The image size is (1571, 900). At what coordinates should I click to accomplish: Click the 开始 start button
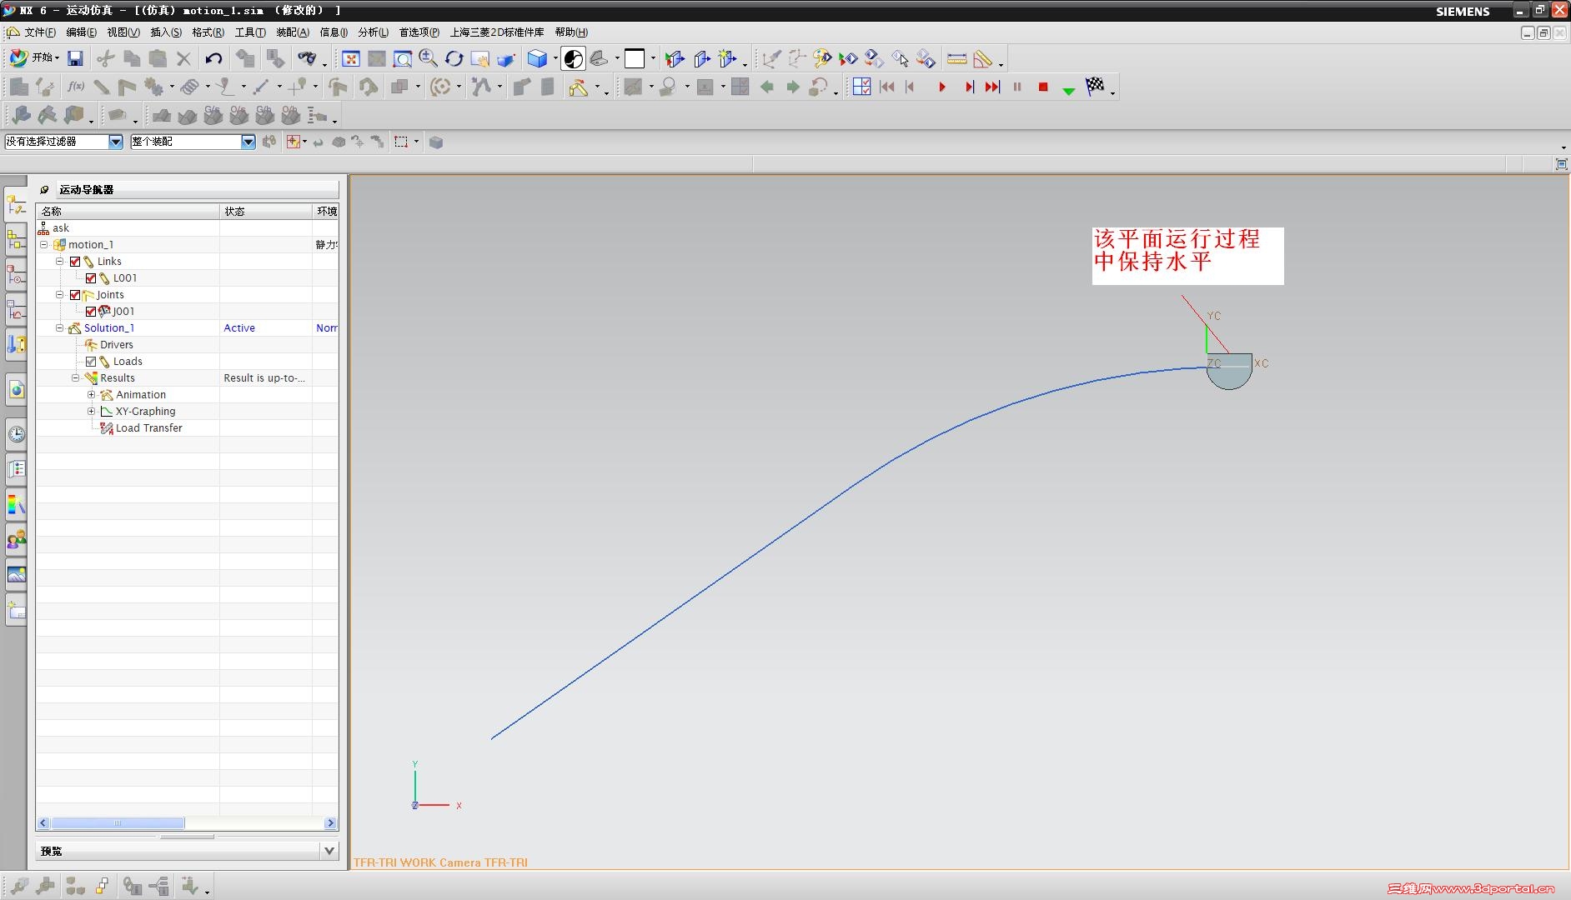34,58
